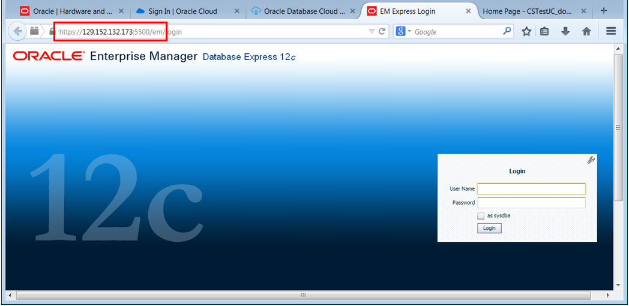Viewport: 629px width, 306px height.
Task: Switch to Oracle Database Cloud tab
Action: point(304,11)
